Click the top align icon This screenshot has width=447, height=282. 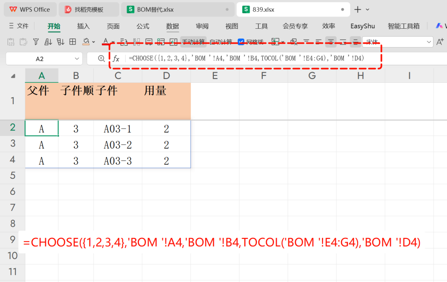click(x=306, y=42)
